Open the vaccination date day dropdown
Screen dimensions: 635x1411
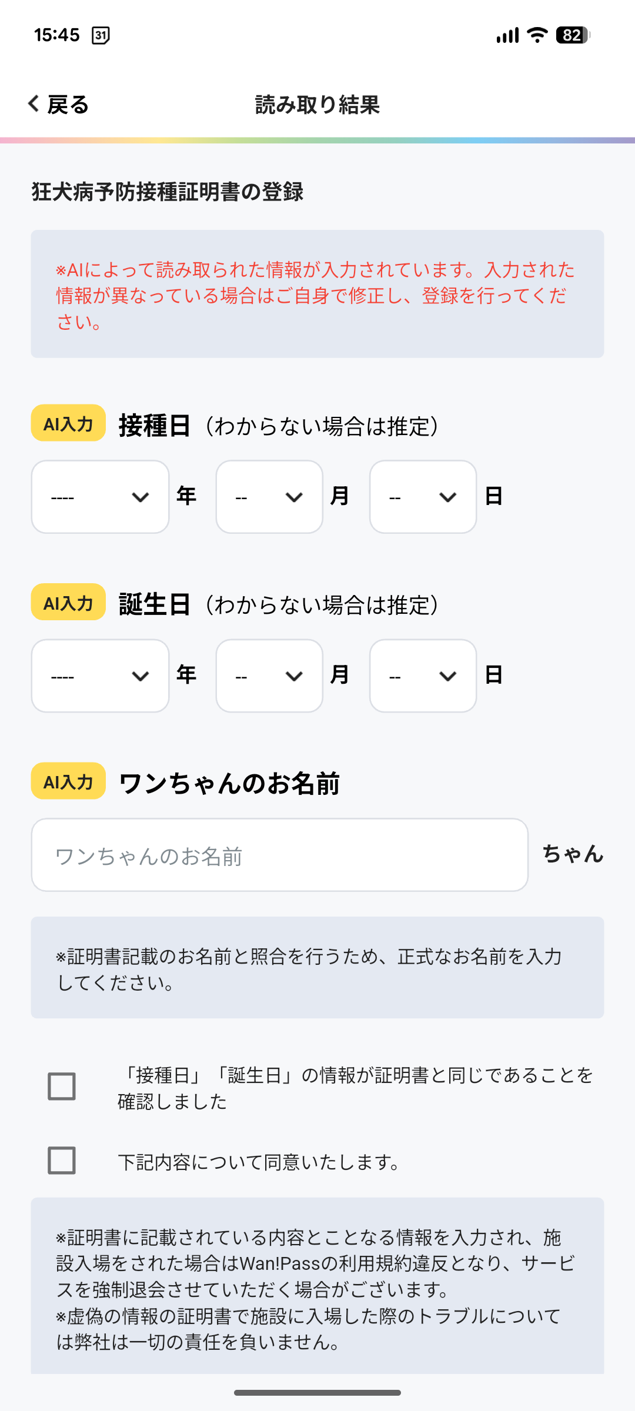coord(423,497)
